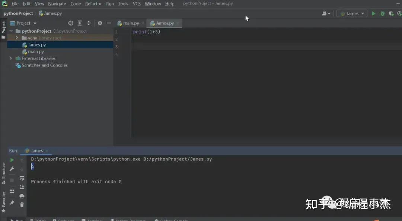This screenshot has width=402, height=221.
Task: Rerun the program in the Run panel
Action: pyautogui.click(x=12, y=160)
